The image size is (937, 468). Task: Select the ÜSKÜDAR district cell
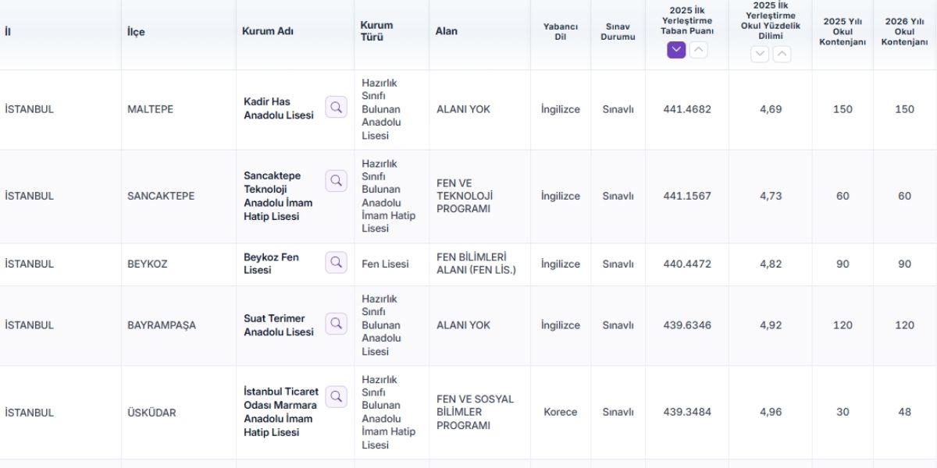(x=151, y=413)
